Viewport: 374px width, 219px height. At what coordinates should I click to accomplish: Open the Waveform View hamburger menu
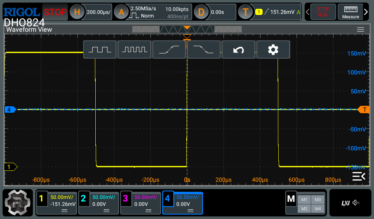[x=360, y=30]
